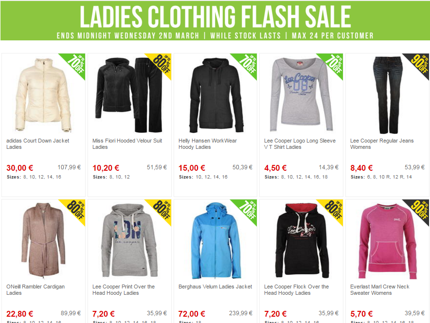Screen dimensions: 430x323
Task: Open the adidas Court Down Jacket image
Action: [43, 95]
